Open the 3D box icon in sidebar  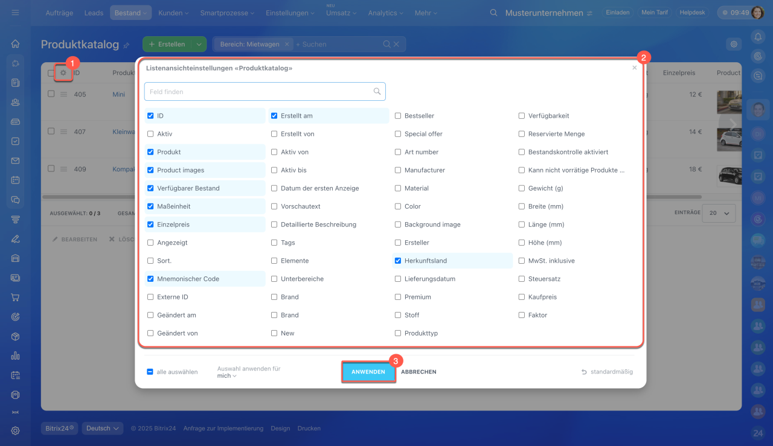point(15,336)
